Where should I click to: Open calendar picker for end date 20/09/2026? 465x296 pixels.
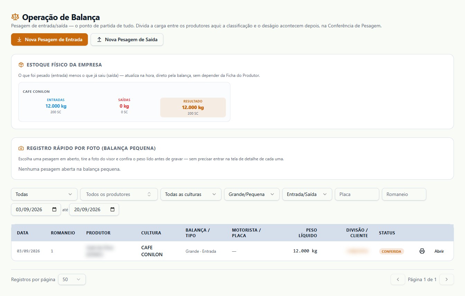click(x=112, y=209)
